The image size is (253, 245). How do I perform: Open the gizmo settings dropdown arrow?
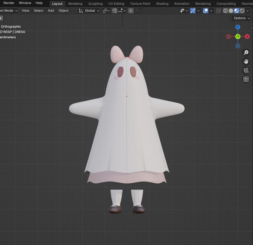[x=198, y=11]
